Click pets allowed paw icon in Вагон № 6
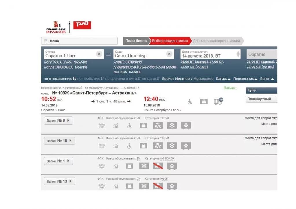The height and width of the screenshot is (209, 296). click(x=186, y=126)
